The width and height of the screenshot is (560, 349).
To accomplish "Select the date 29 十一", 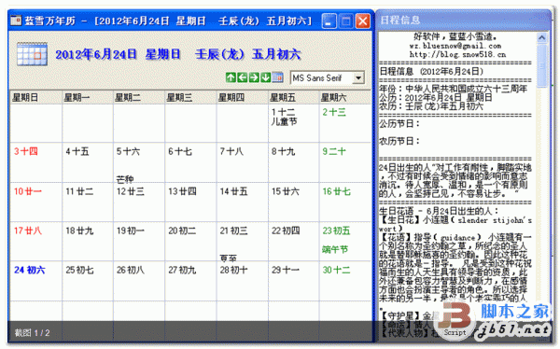I will coord(294,281).
